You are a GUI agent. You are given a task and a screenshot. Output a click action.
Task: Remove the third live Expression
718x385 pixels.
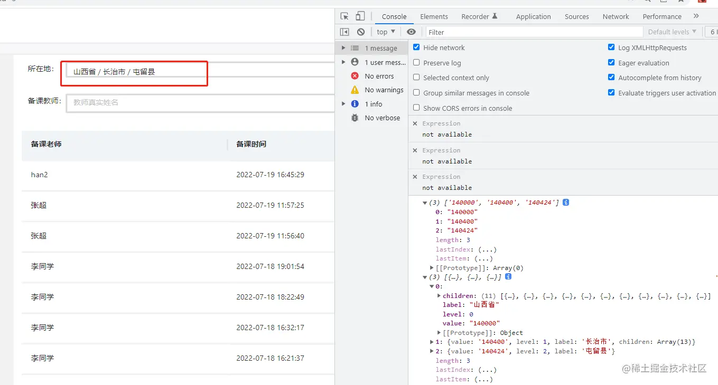point(415,177)
